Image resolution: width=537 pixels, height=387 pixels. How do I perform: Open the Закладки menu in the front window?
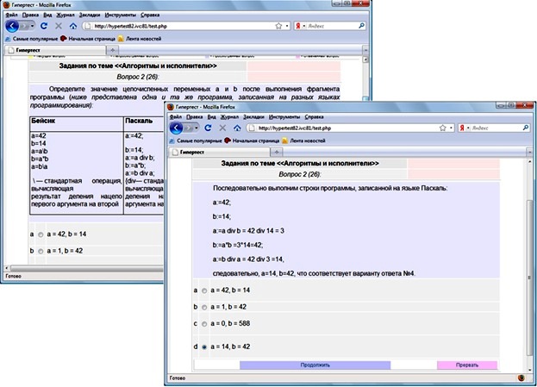click(256, 116)
